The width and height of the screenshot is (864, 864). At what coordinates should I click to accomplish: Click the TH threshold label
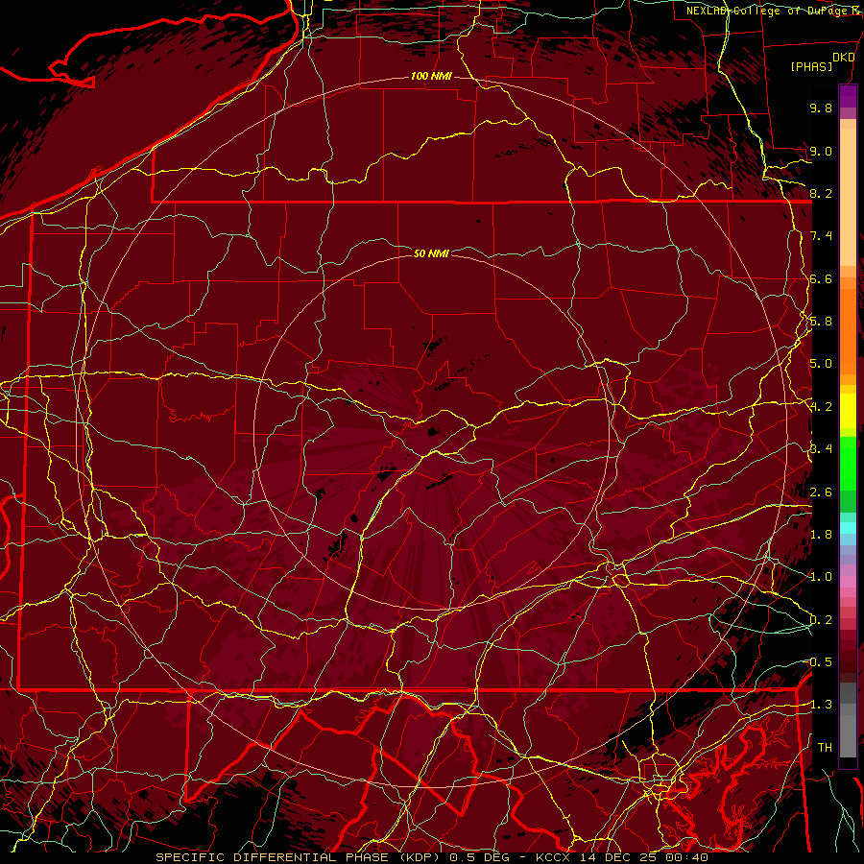pyautogui.click(x=825, y=747)
